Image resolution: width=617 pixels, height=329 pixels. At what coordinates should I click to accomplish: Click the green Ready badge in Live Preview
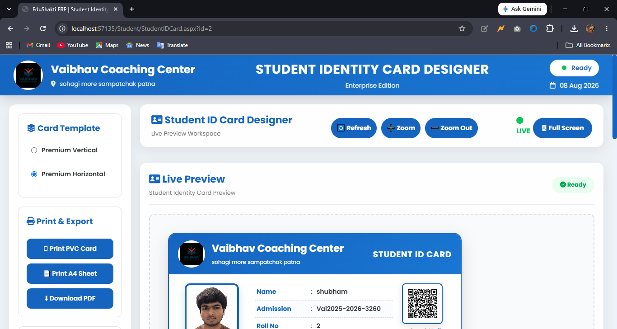pyautogui.click(x=573, y=184)
